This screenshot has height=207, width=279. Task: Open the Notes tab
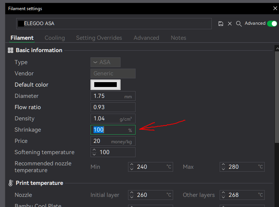click(178, 38)
